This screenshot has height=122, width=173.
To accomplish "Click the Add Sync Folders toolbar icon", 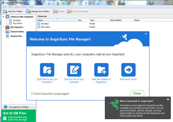I will 5,11.
